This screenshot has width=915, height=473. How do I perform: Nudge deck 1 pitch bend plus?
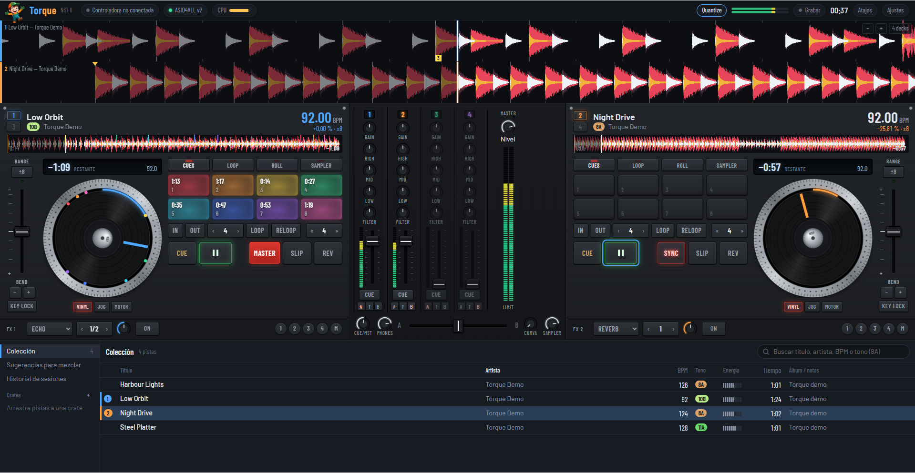tap(29, 292)
